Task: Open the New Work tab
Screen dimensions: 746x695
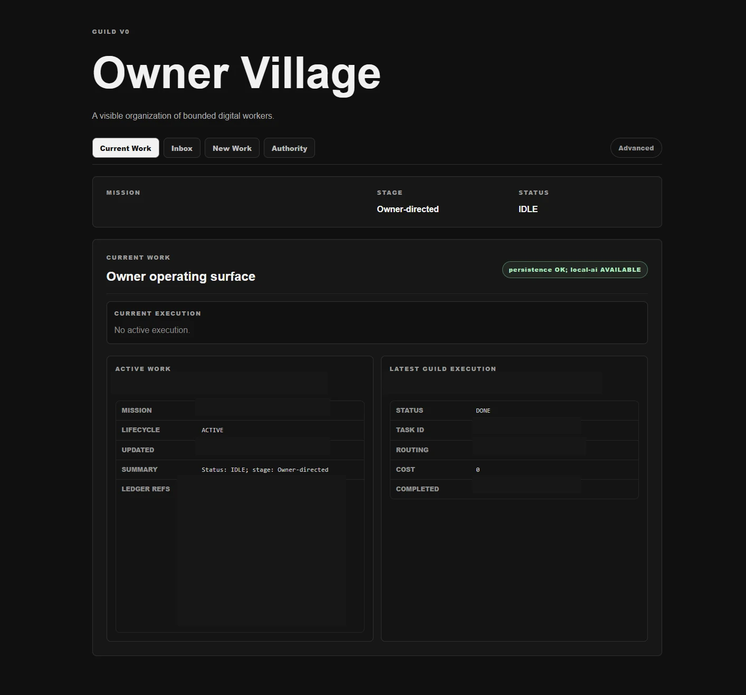Action: tap(232, 148)
